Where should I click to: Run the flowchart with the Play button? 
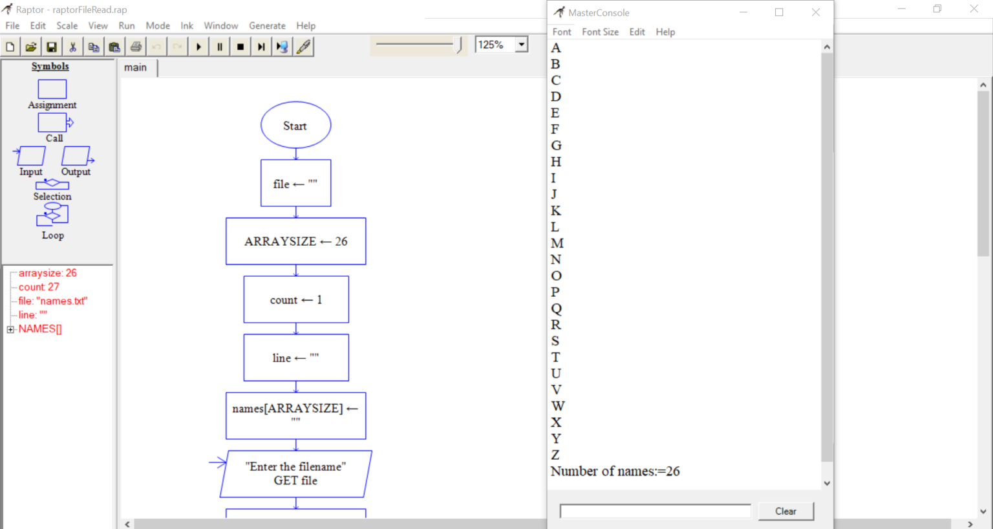tap(198, 47)
